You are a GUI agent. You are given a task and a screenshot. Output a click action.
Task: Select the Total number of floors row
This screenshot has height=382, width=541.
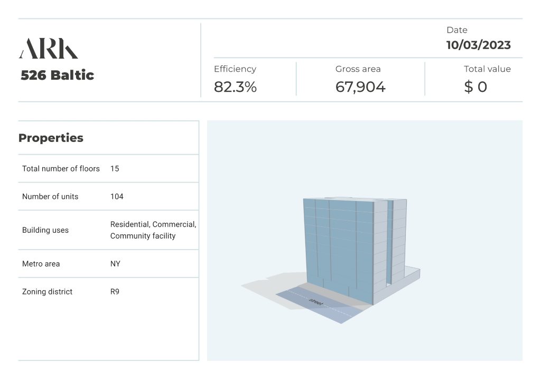(x=61, y=169)
